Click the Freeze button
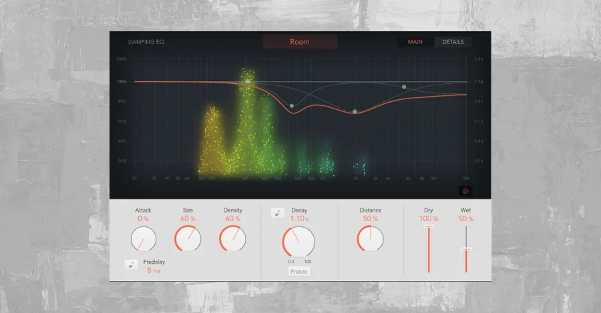The height and width of the screenshot is (313, 601). coord(299,271)
